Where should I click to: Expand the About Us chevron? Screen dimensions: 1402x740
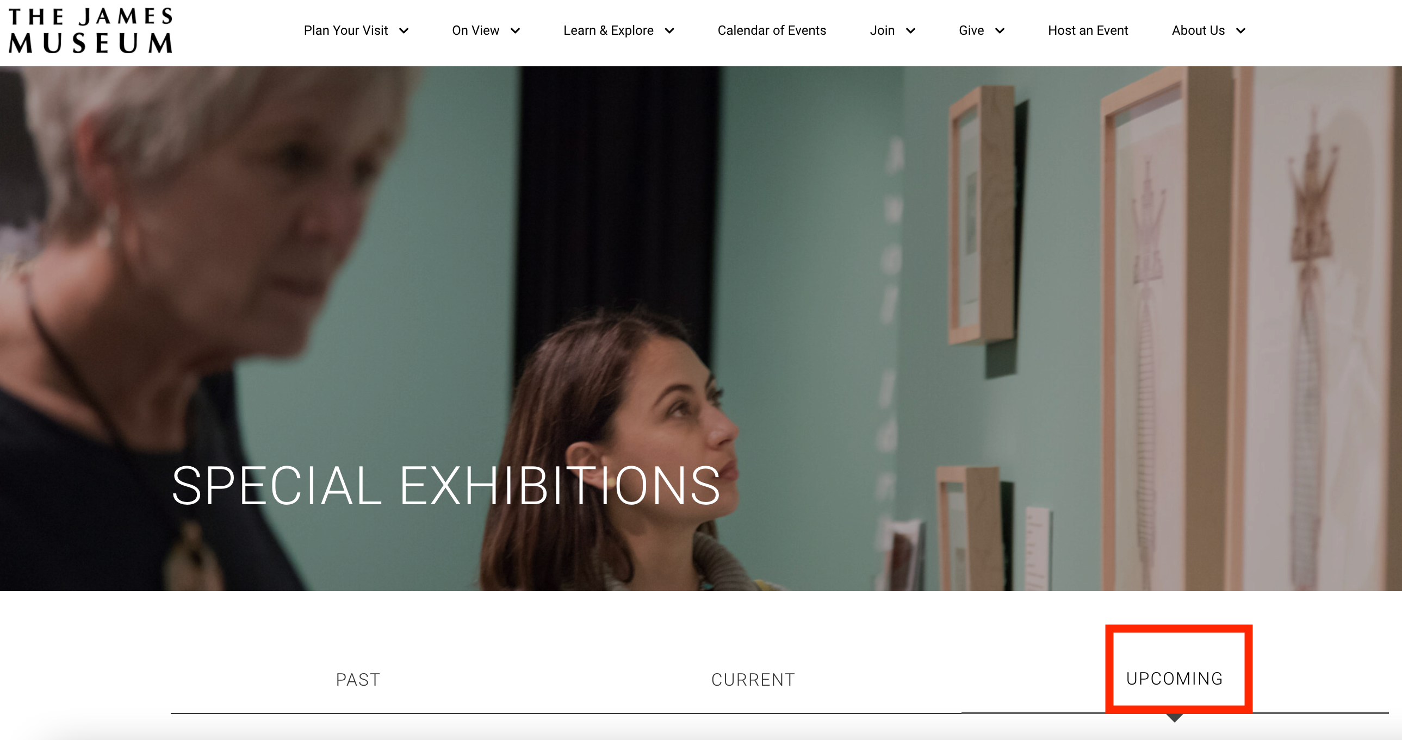[x=1241, y=31]
